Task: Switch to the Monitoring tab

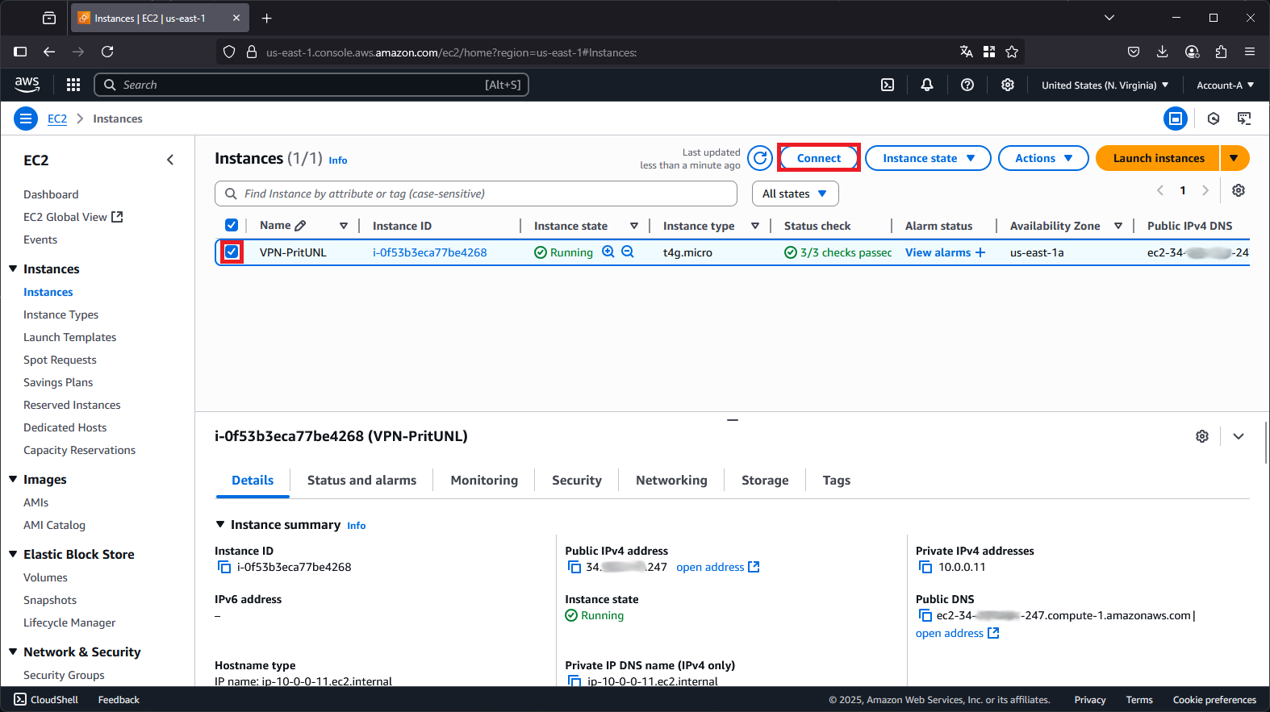Action: pos(484,480)
